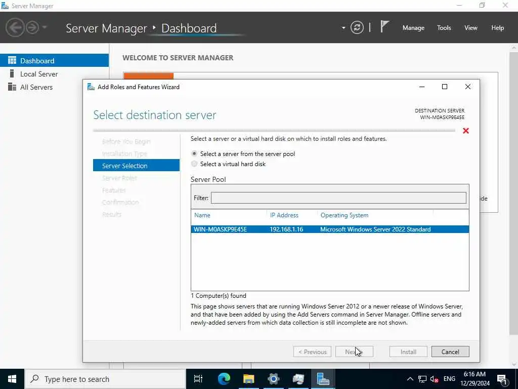Screen dimensions: 518x389
Task: Click the Dashboard grid icon
Action: coord(12,61)
